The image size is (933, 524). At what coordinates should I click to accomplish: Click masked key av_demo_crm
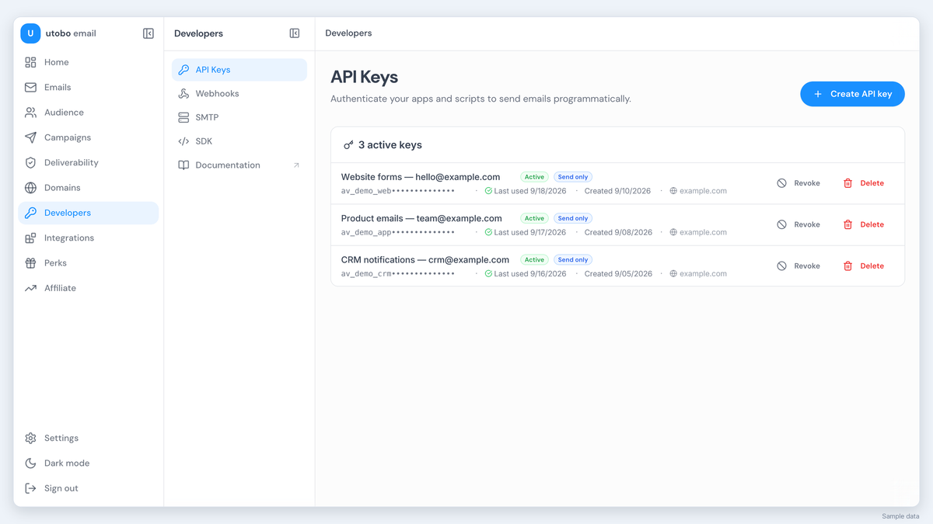398,273
